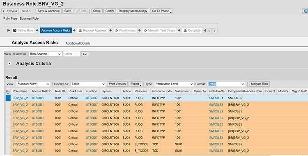Viewport: 308px width, 156px height.
Task: Open the Permission Level type dropdown
Action: (x=174, y=84)
